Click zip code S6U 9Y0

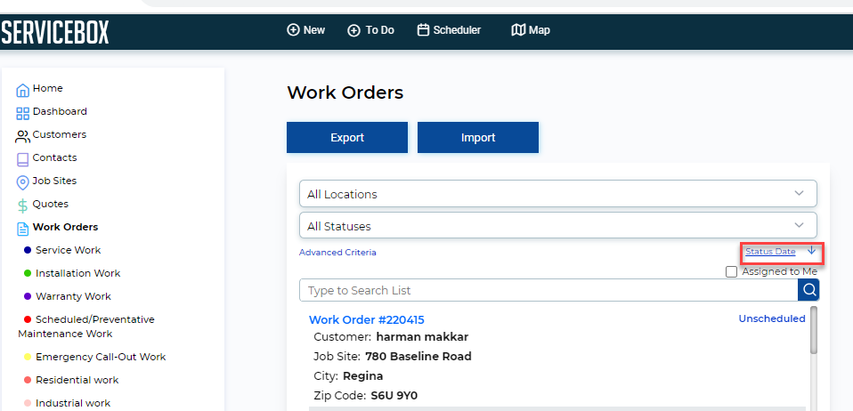pos(394,395)
